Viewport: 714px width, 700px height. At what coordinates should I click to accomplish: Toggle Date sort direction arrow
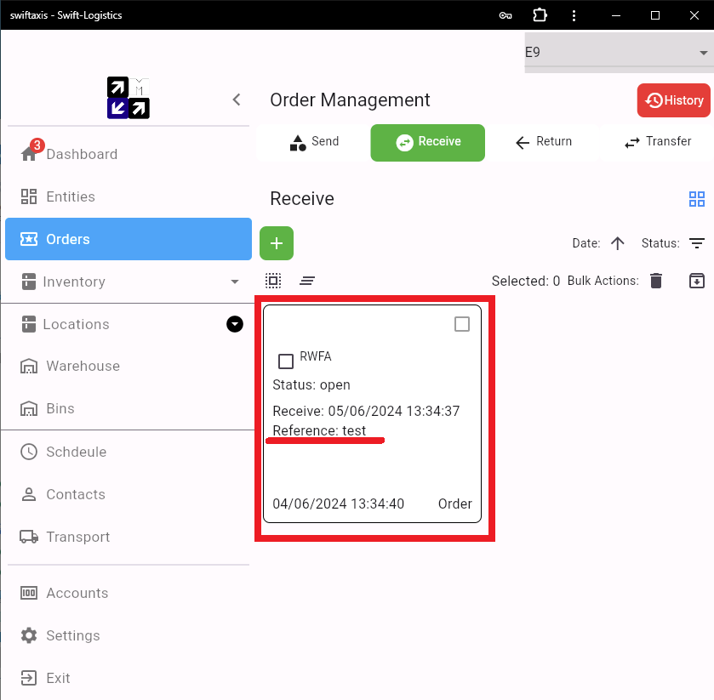tap(618, 243)
